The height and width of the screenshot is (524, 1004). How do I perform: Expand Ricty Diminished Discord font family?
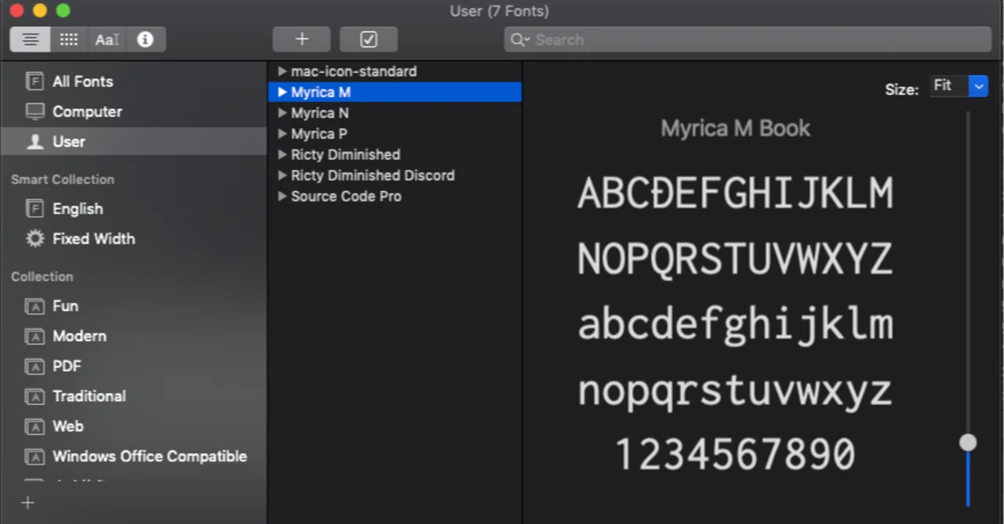[x=282, y=175]
